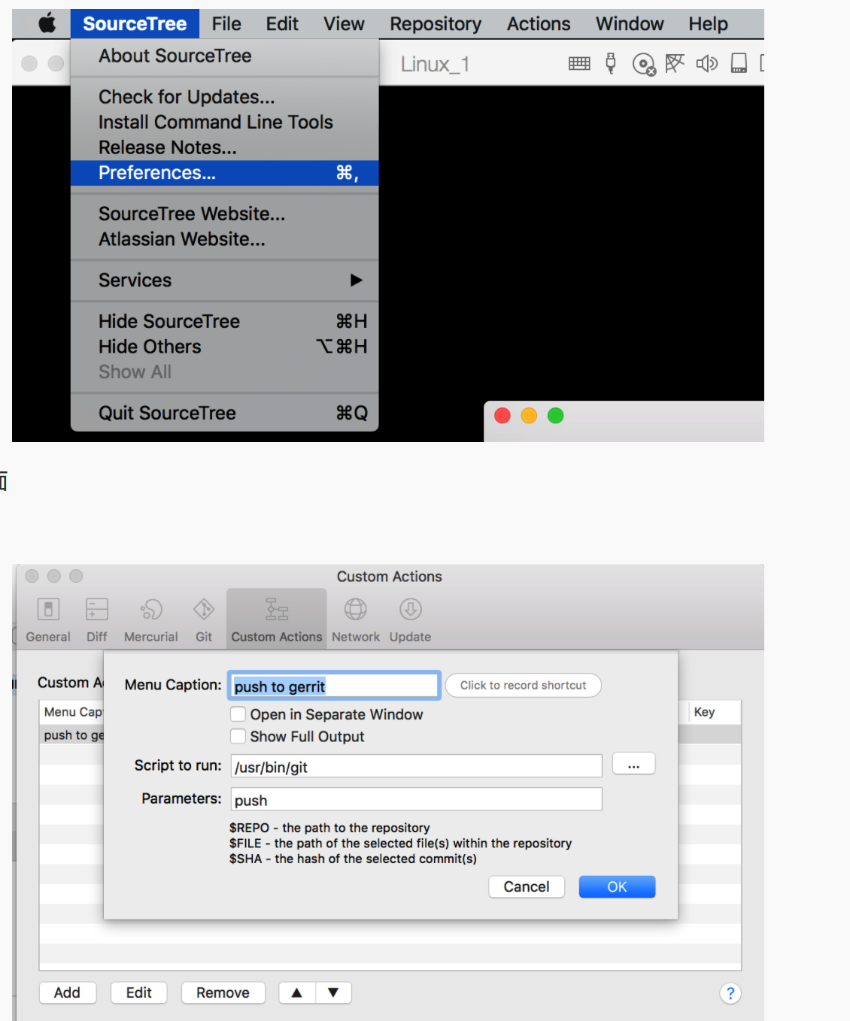Confirm the custom action with OK
850x1021 pixels.
point(617,886)
